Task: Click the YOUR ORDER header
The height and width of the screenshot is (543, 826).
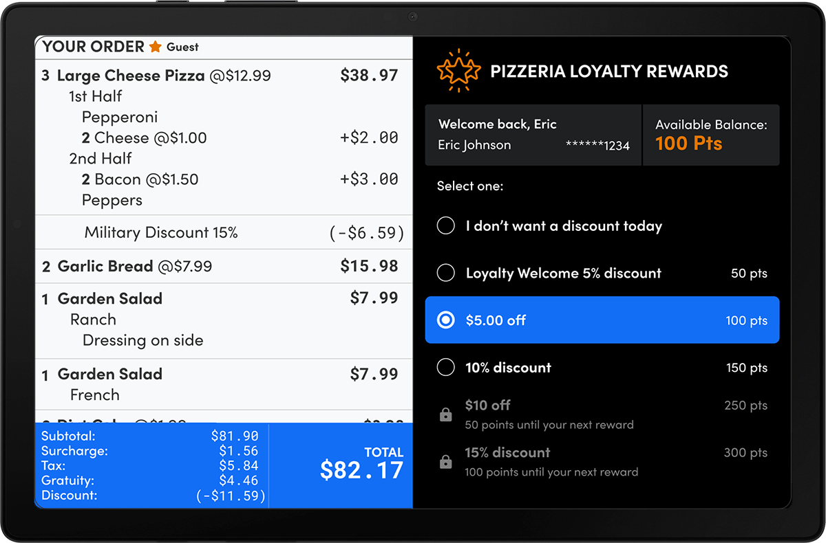Action: coord(93,47)
